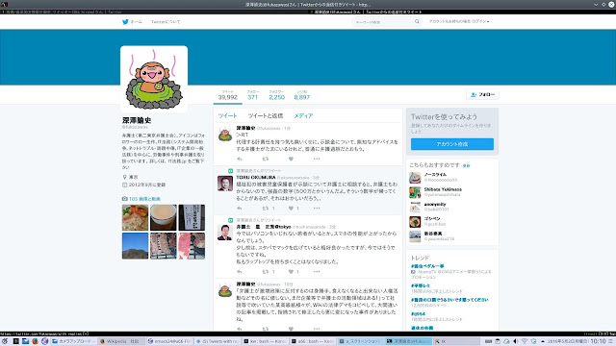Screen dimensions: 616x346
Task: Open recommended account anonymity
Action: 435,205
